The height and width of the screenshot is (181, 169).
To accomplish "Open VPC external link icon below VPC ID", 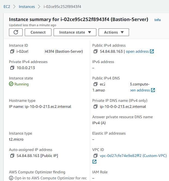I will pyautogui.click(x=94, y=162).
